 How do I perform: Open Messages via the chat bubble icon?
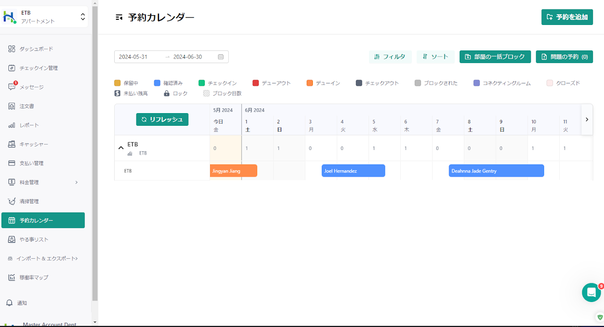tap(12, 87)
